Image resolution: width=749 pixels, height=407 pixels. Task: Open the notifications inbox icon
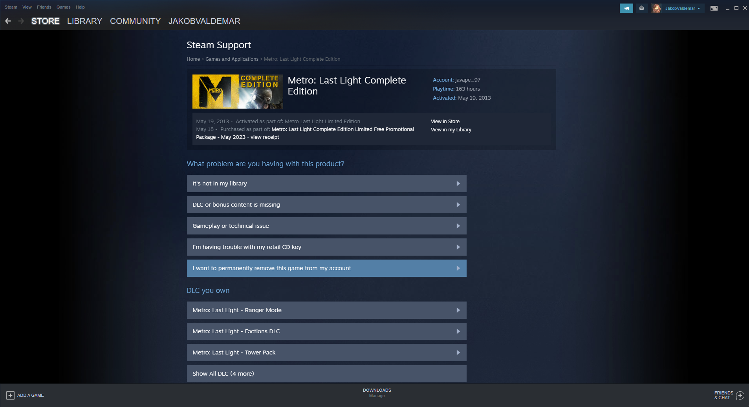click(641, 8)
